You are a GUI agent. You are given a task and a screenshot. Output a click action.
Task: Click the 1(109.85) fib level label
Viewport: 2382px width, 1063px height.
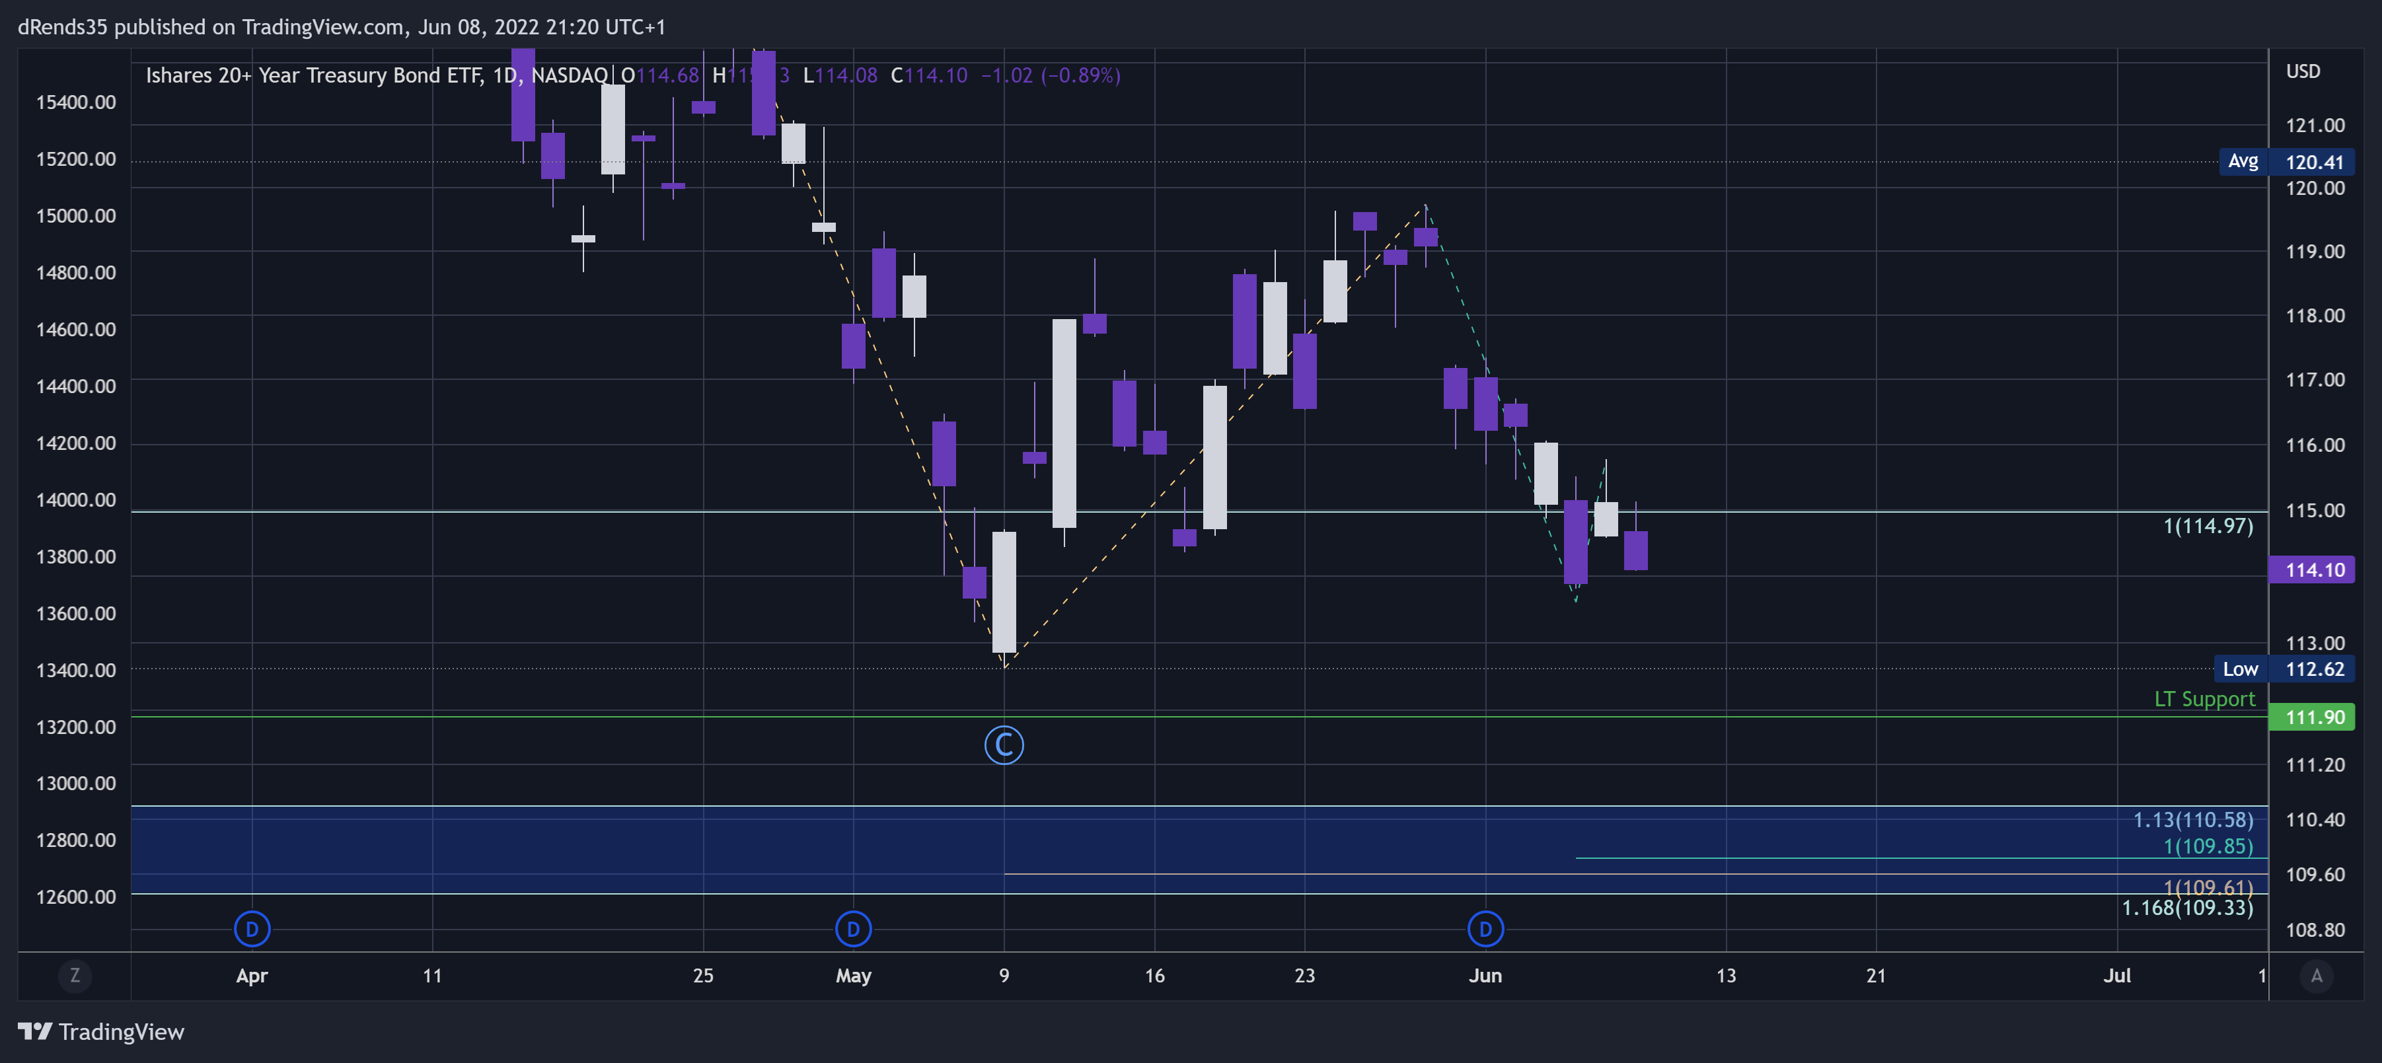(2208, 847)
